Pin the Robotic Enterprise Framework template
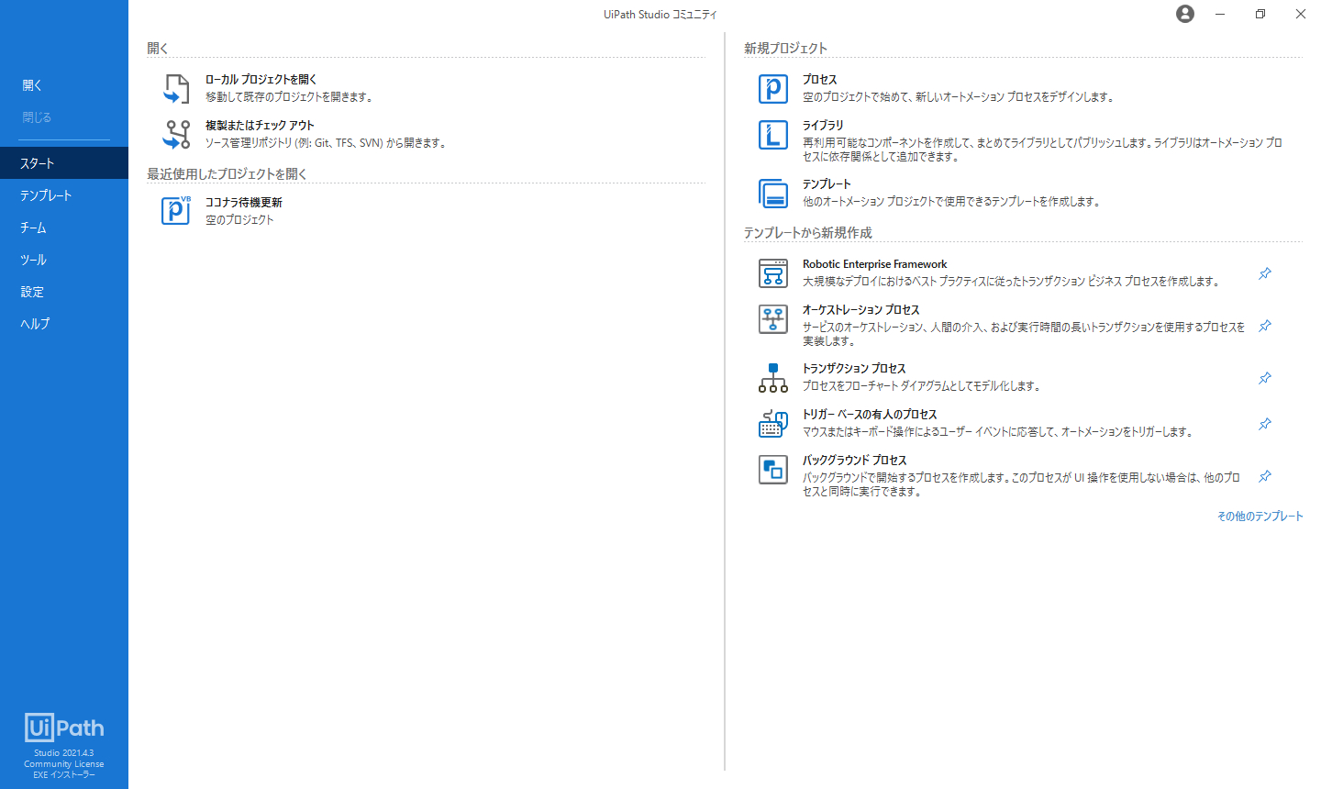Viewport: 1321px width, 789px height. (x=1265, y=273)
